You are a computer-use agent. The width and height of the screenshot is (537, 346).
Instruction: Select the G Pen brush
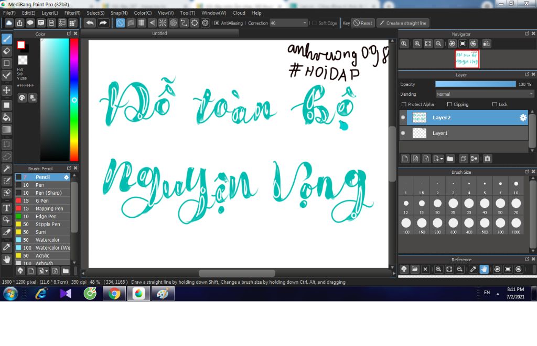tap(42, 200)
